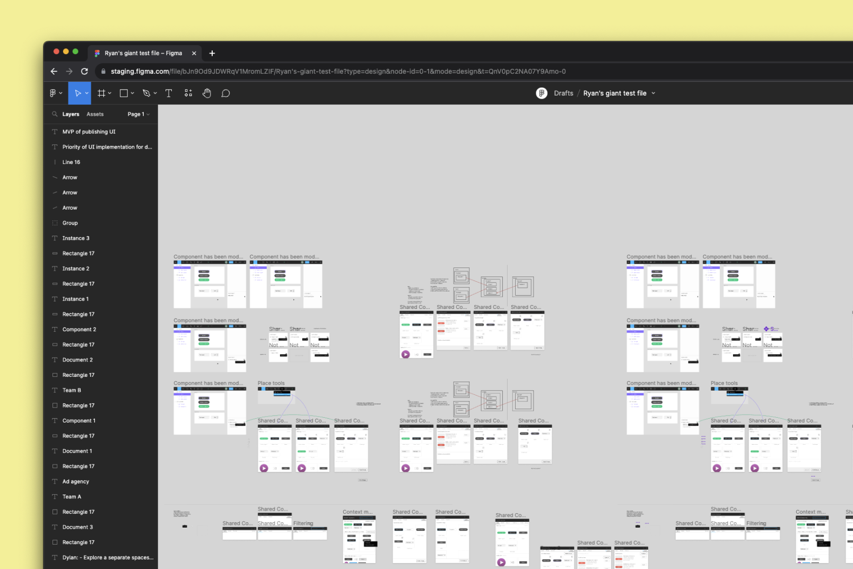The image size is (853, 569).
Task: Expand shape tools dropdown
Action: (x=133, y=93)
